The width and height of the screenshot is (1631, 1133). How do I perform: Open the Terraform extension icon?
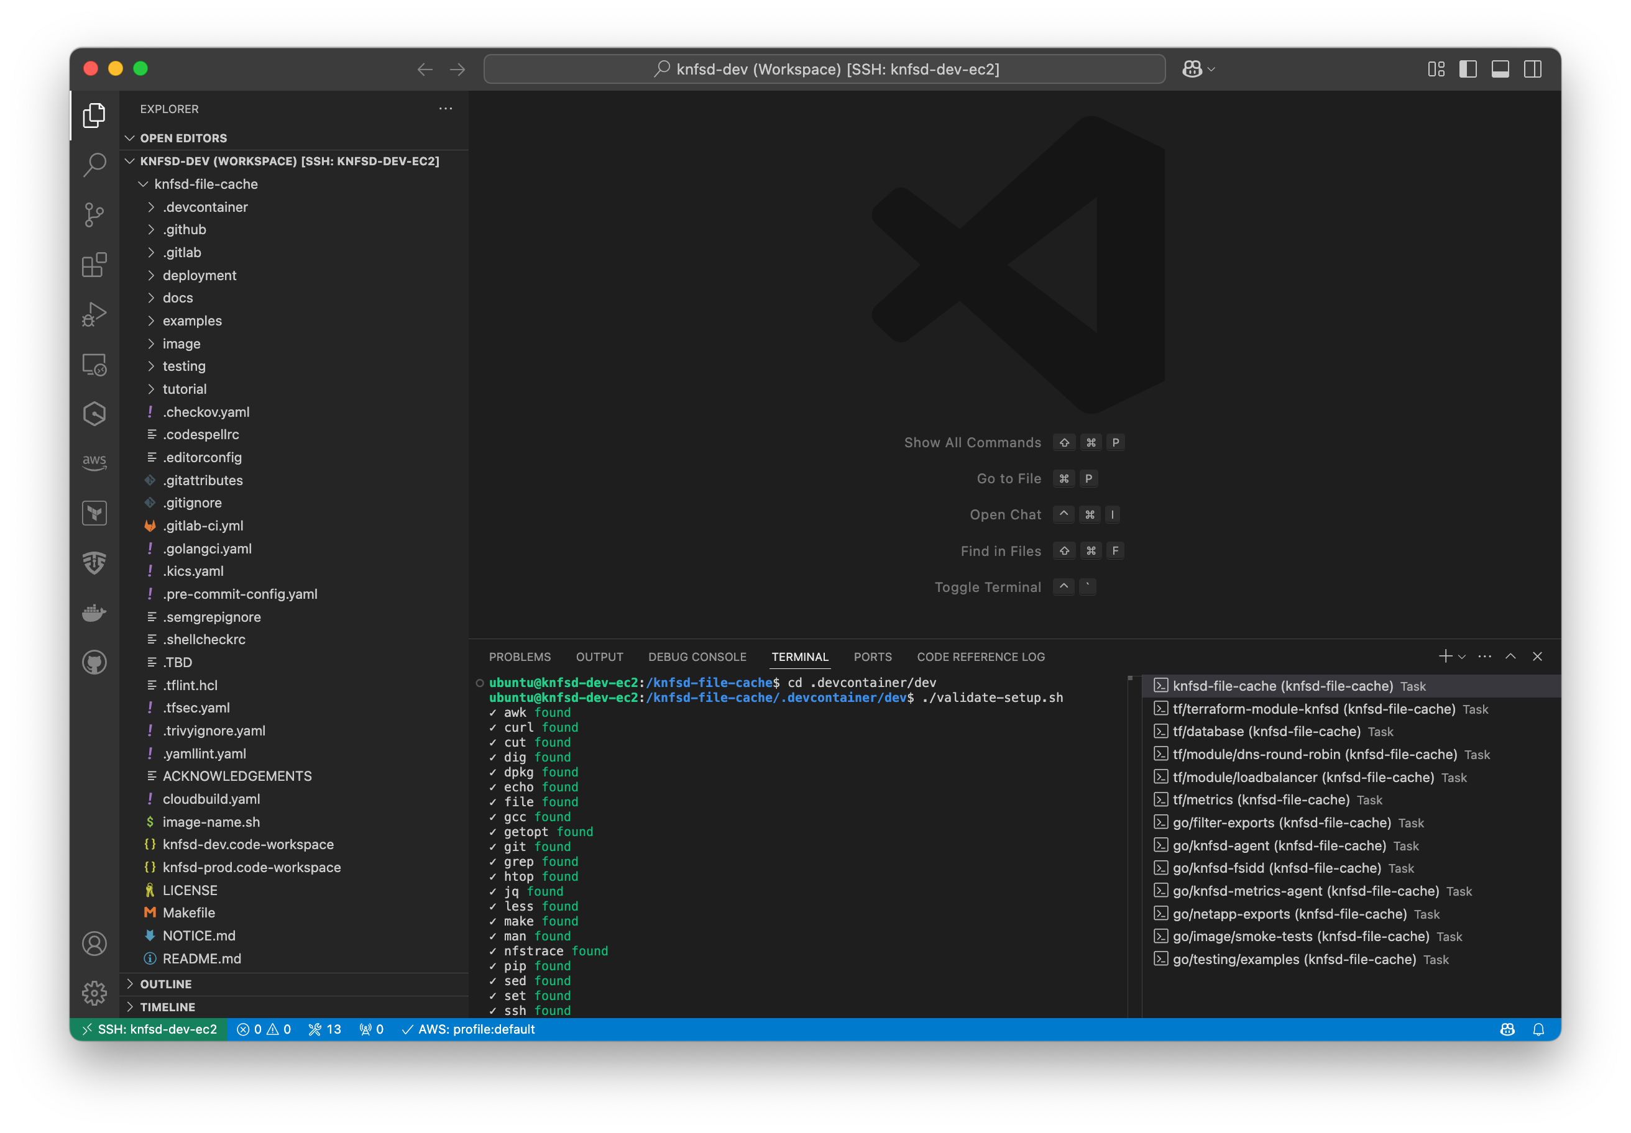pos(94,513)
